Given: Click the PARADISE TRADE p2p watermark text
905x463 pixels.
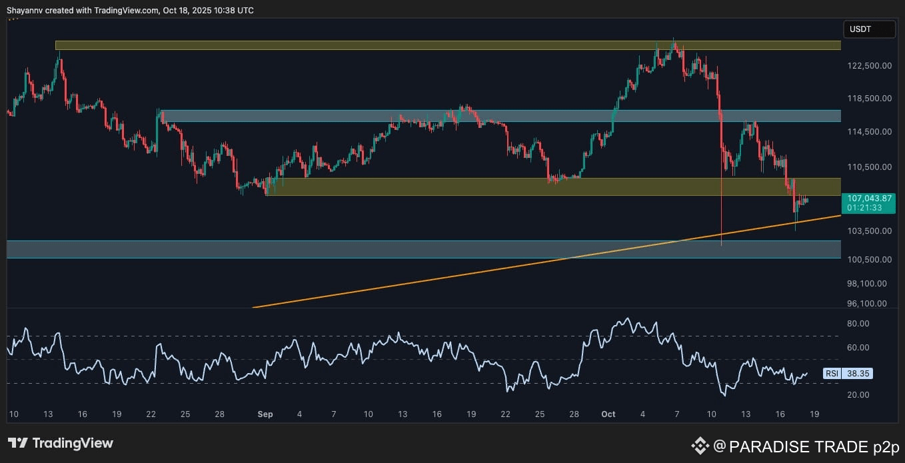Looking at the screenshot, I should (x=812, y=446).
